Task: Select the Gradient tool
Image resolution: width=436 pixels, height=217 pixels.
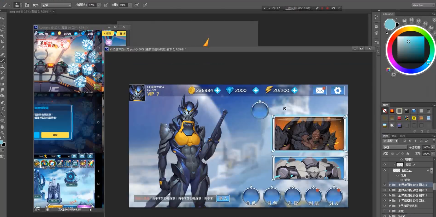Action: click(2, 84)
